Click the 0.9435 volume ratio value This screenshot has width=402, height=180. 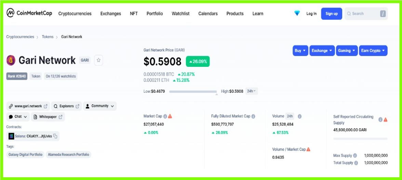click(278, 157)
